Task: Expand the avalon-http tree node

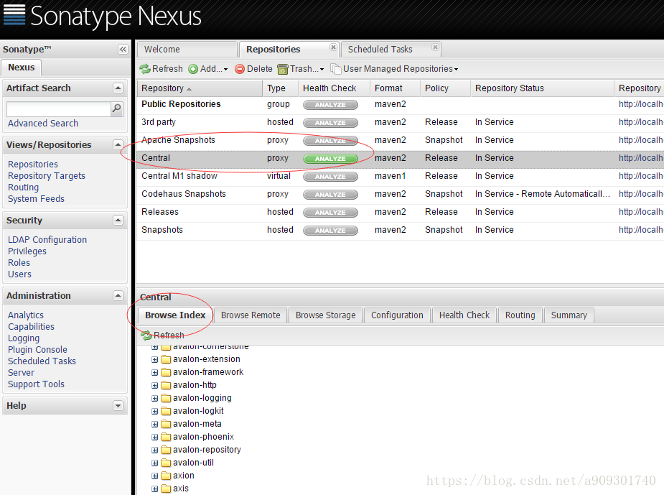Action: tap(154, 385)
